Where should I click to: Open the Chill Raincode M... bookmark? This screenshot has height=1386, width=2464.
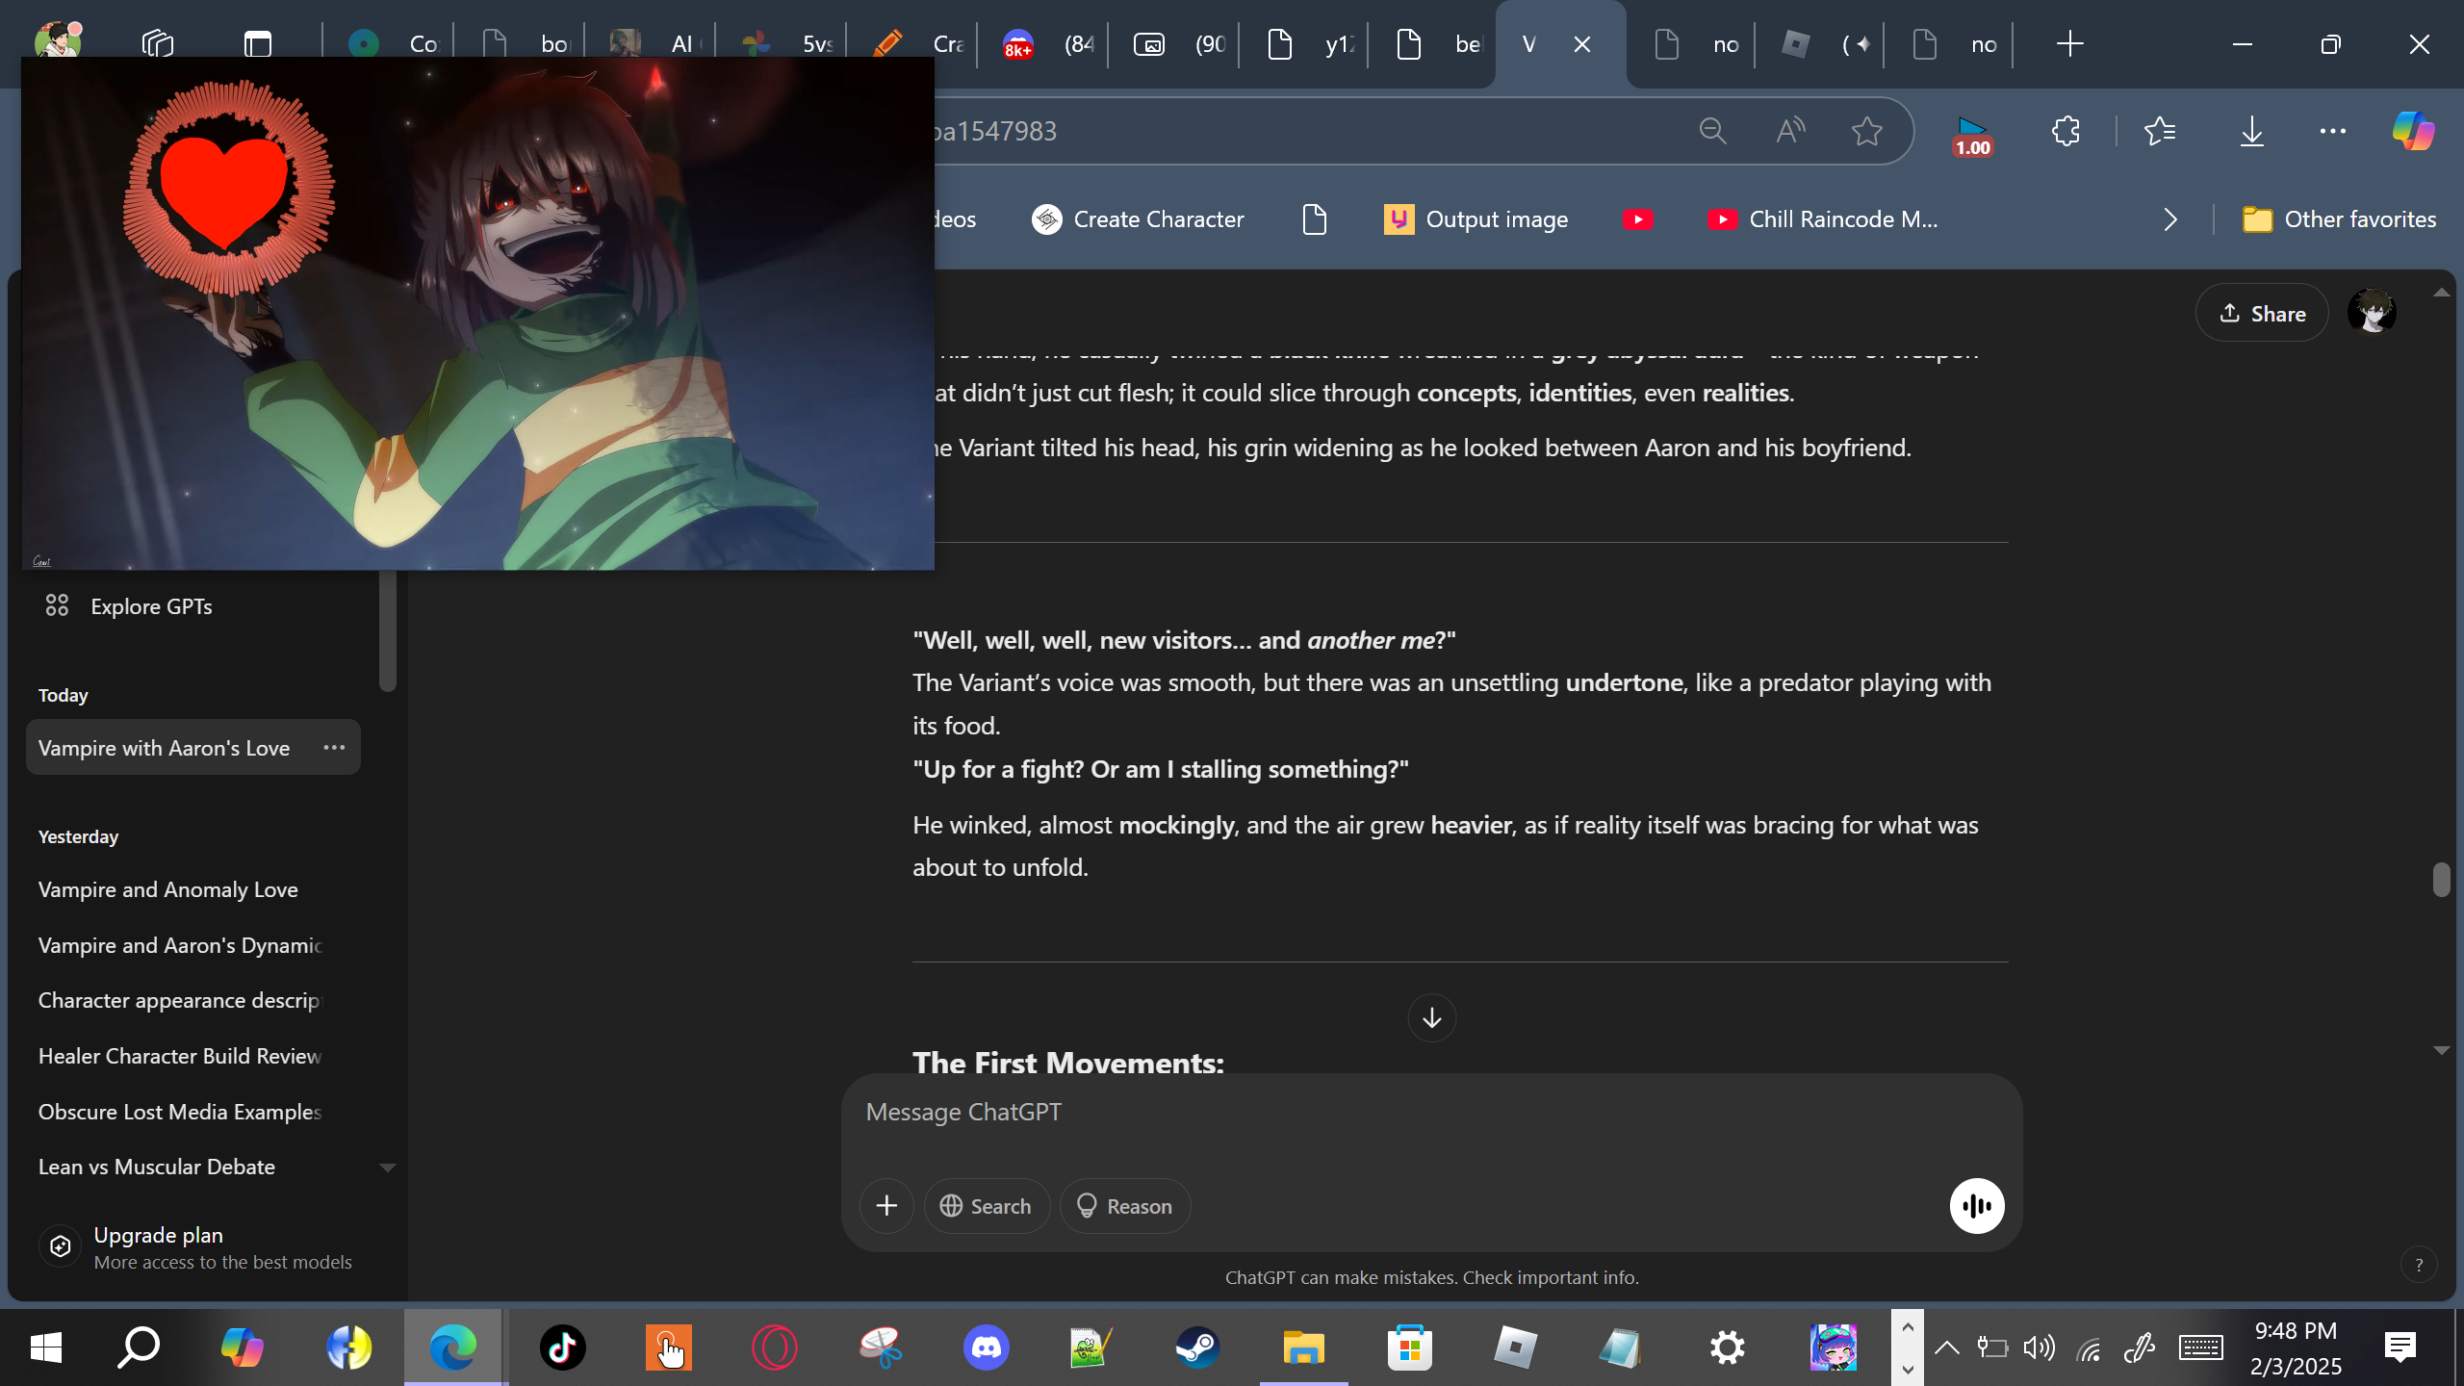1822,219
